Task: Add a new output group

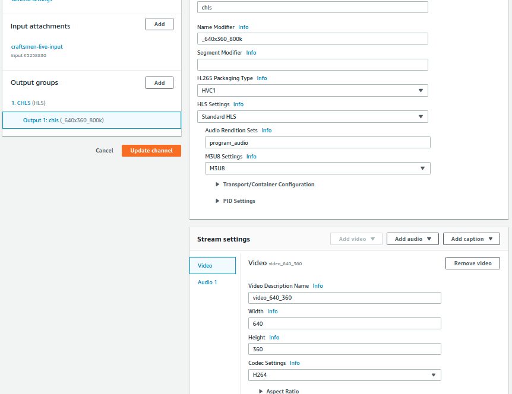Action: (159, 83)
